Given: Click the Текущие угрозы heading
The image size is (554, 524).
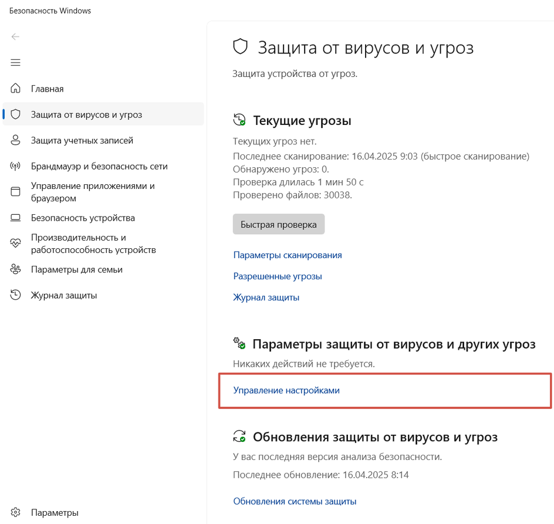Looking at the screenshot, I should [x=302, y=120].
